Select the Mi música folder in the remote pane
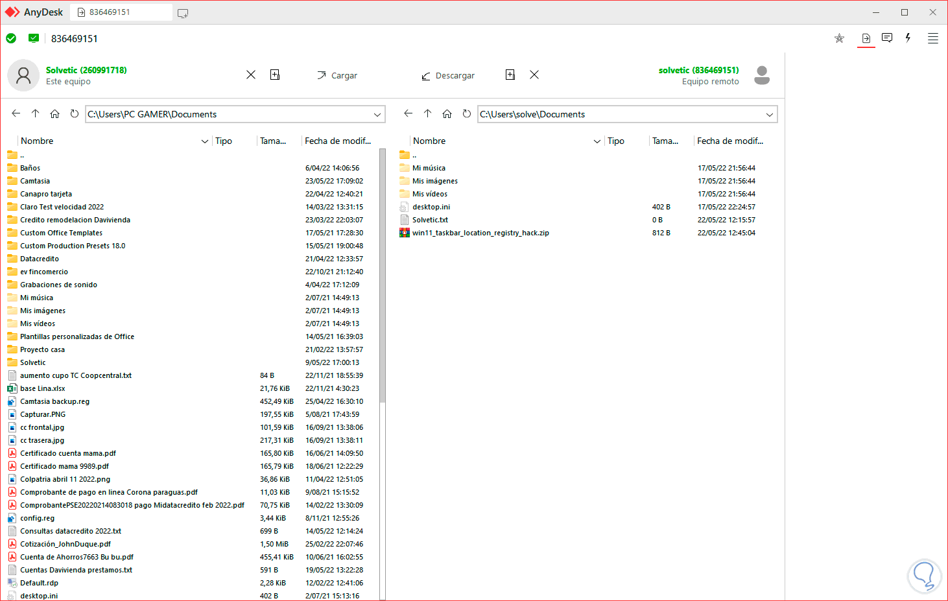This screenshot has height=601, width=948. (x=429, y=168)
